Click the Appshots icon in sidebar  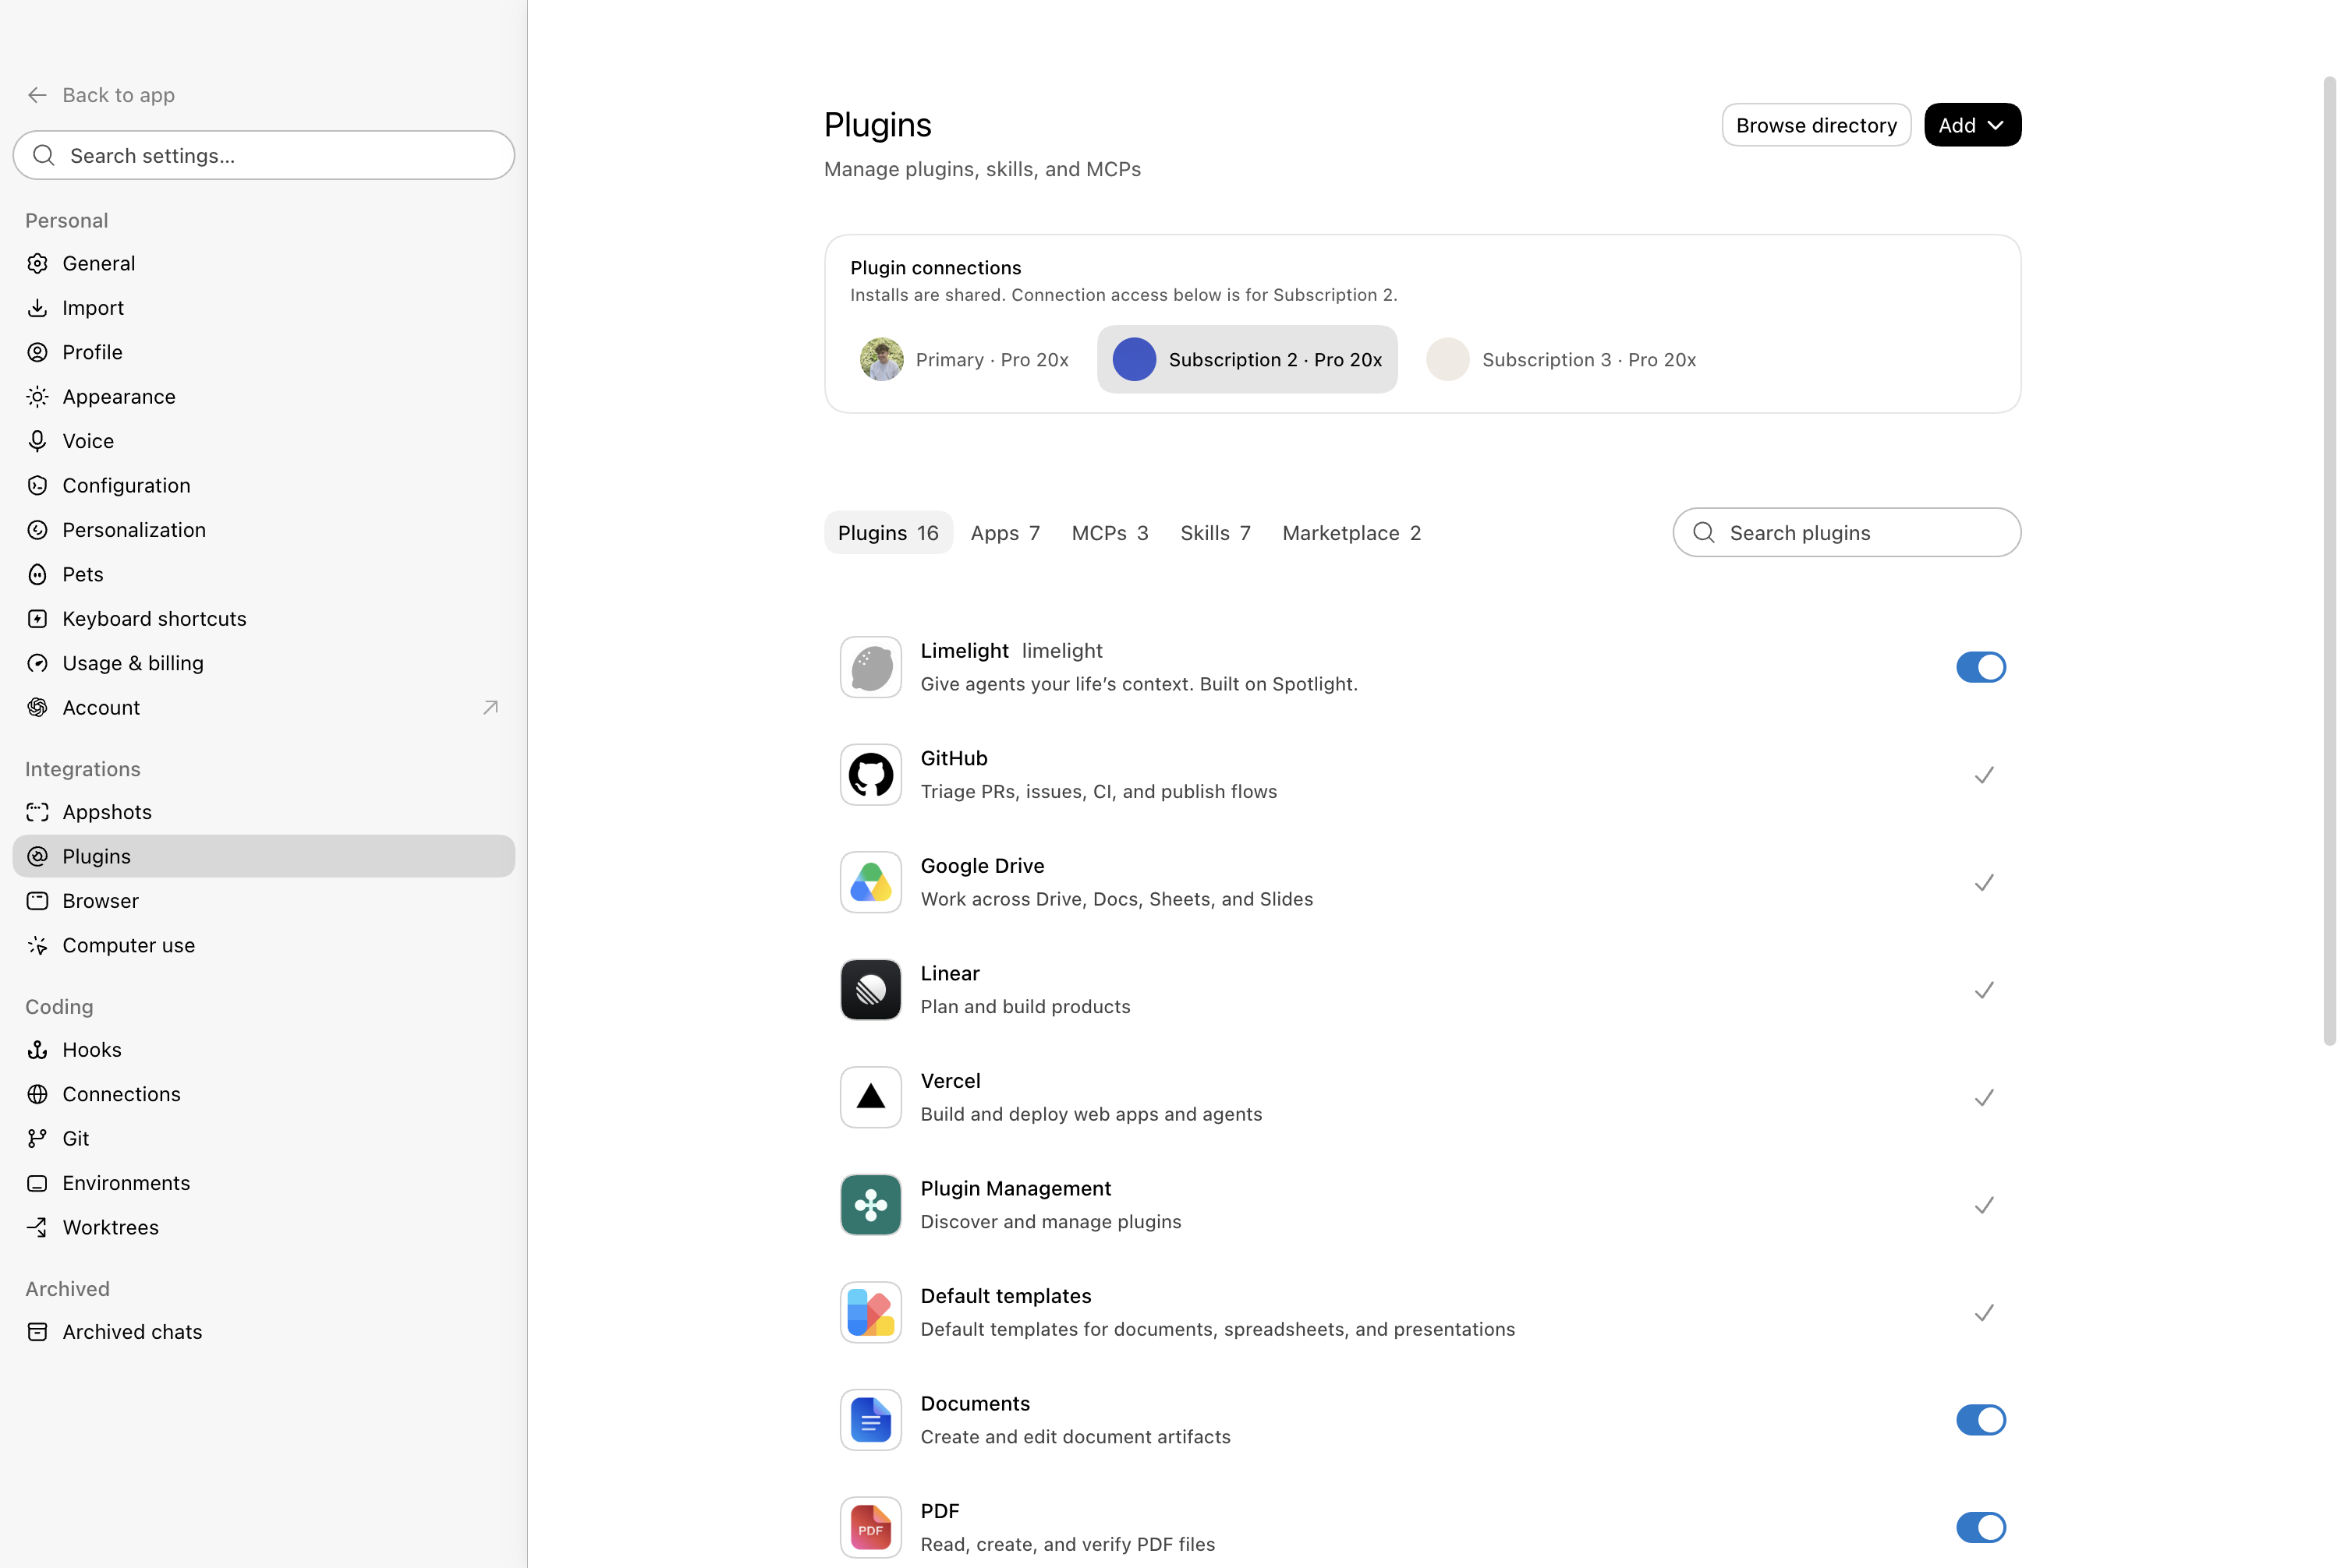pyautogui.click(x=37, y=812)
